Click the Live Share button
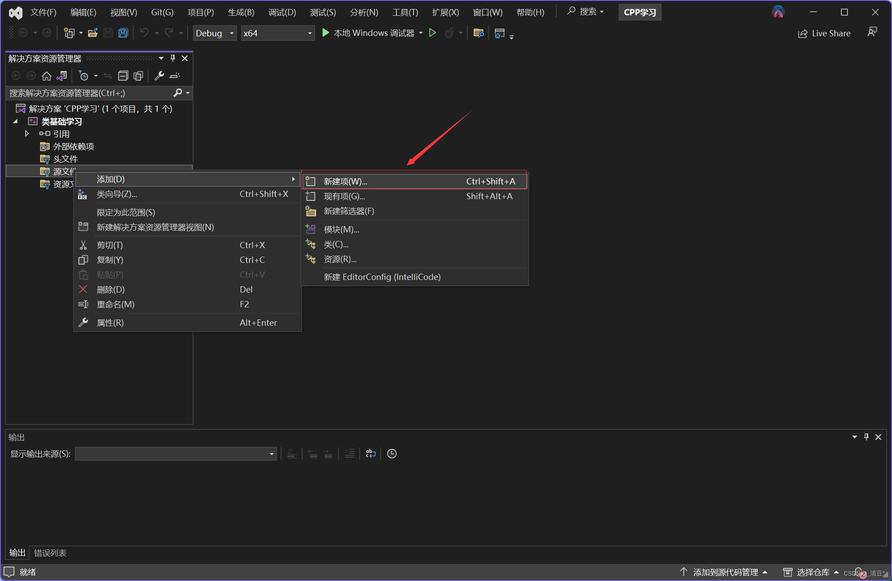892x581 pixels. pos(824,33)
